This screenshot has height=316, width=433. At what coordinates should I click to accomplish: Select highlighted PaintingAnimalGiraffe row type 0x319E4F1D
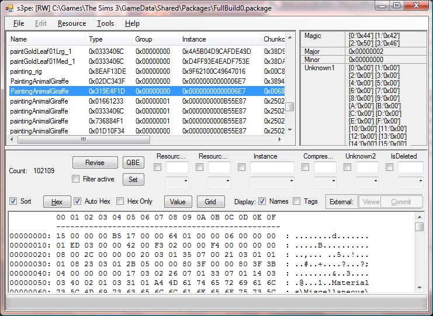pyautogui.click(x=147, y=91)
